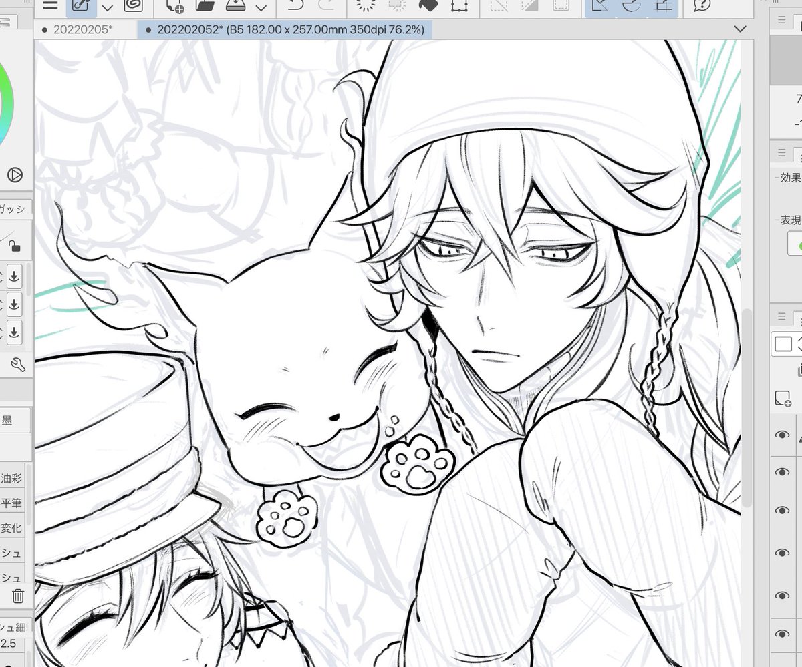Click the 表現色 expression color label

click(x=789, y=219)
